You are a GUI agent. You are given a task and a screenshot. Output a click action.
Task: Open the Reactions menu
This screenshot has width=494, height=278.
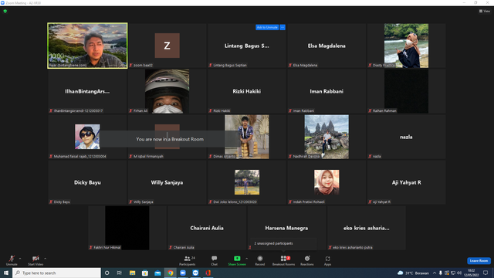point(307,260)
